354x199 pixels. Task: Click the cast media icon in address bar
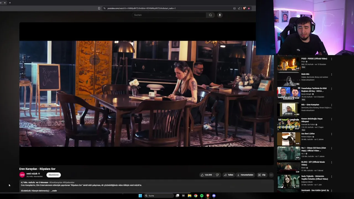click(x=235, y=8)
